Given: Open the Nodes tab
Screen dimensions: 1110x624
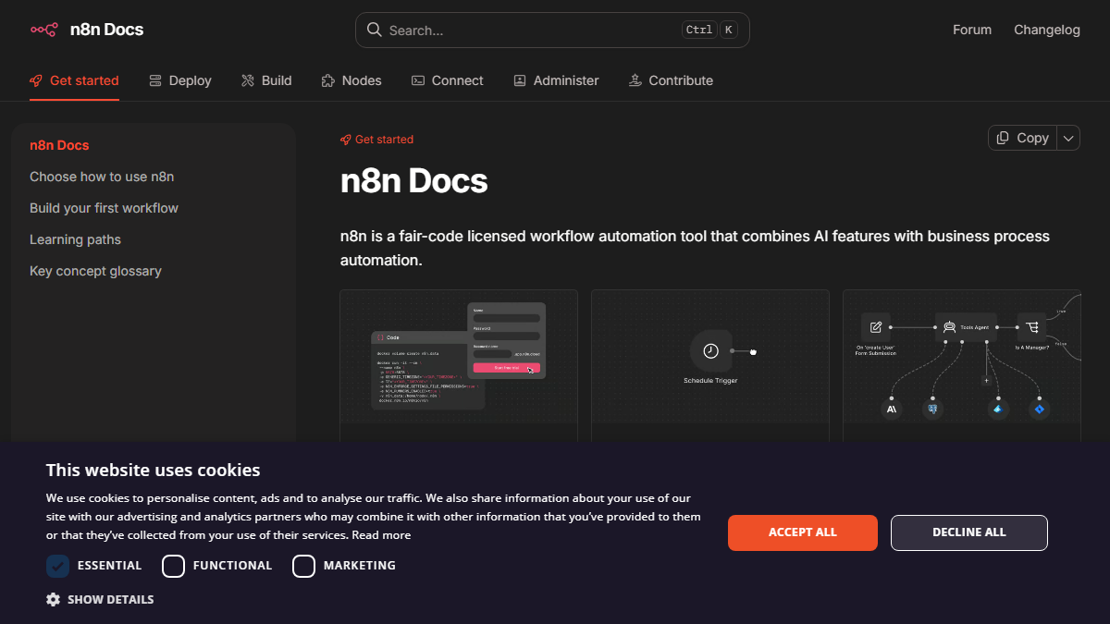Looking at the screenshot, I should 351,80.
